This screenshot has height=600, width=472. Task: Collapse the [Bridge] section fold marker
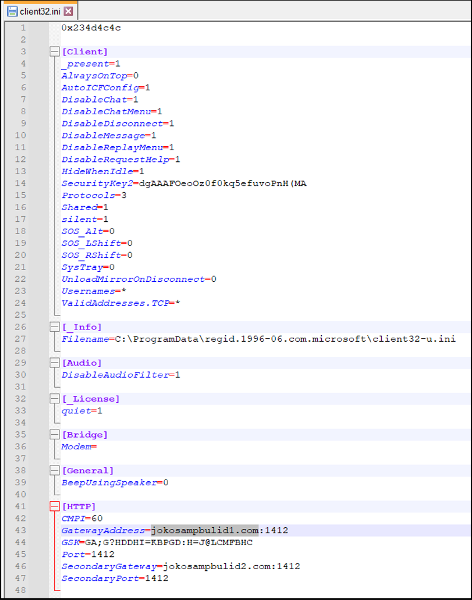coord(54,435)
